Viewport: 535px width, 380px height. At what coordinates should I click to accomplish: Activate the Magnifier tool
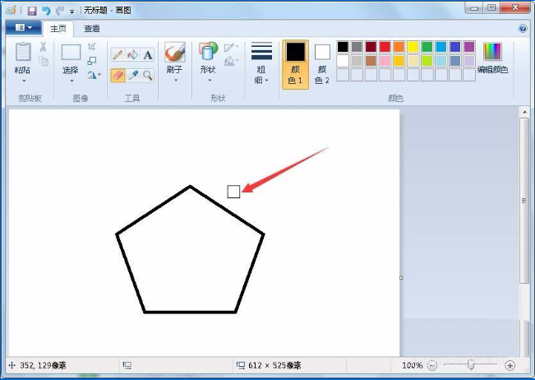coord(148,75)
